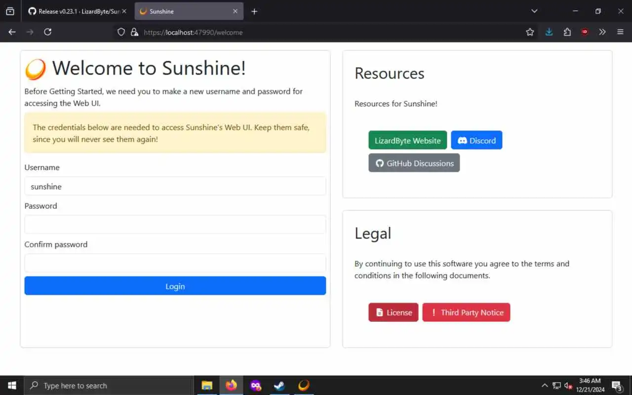Screen dimensions: 632x395
Task: Open the Extensions puzzle icon
Action: point(567,32)
